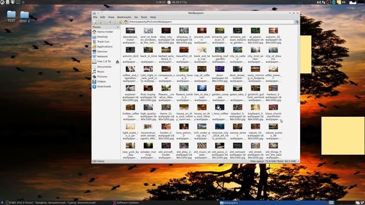The width and height of the screenshot is (365, 205).
Task: Click the volume icon in the system tray
Action: pos(319,2)
